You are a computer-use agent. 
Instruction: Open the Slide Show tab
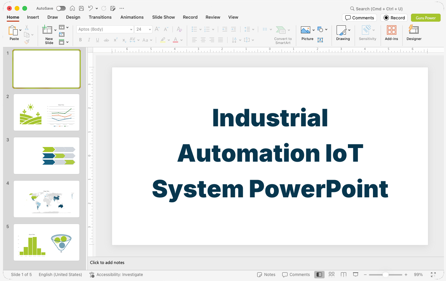pos(163,17)
